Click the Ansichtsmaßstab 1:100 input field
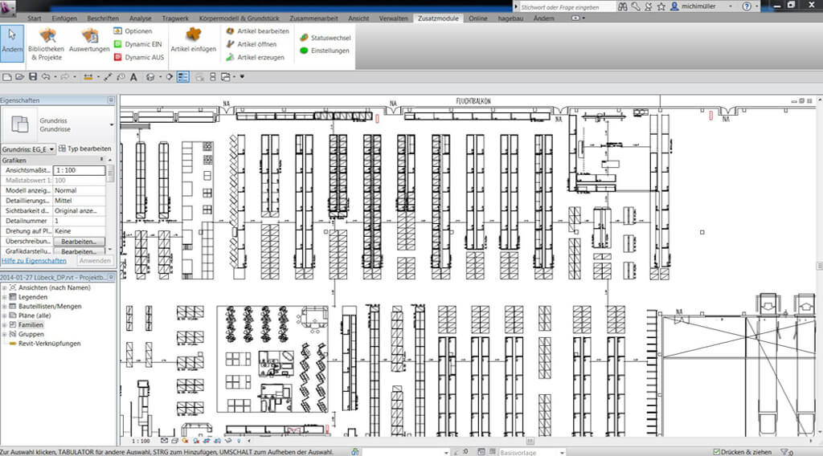Screen dimensions: 823x456 79,171
